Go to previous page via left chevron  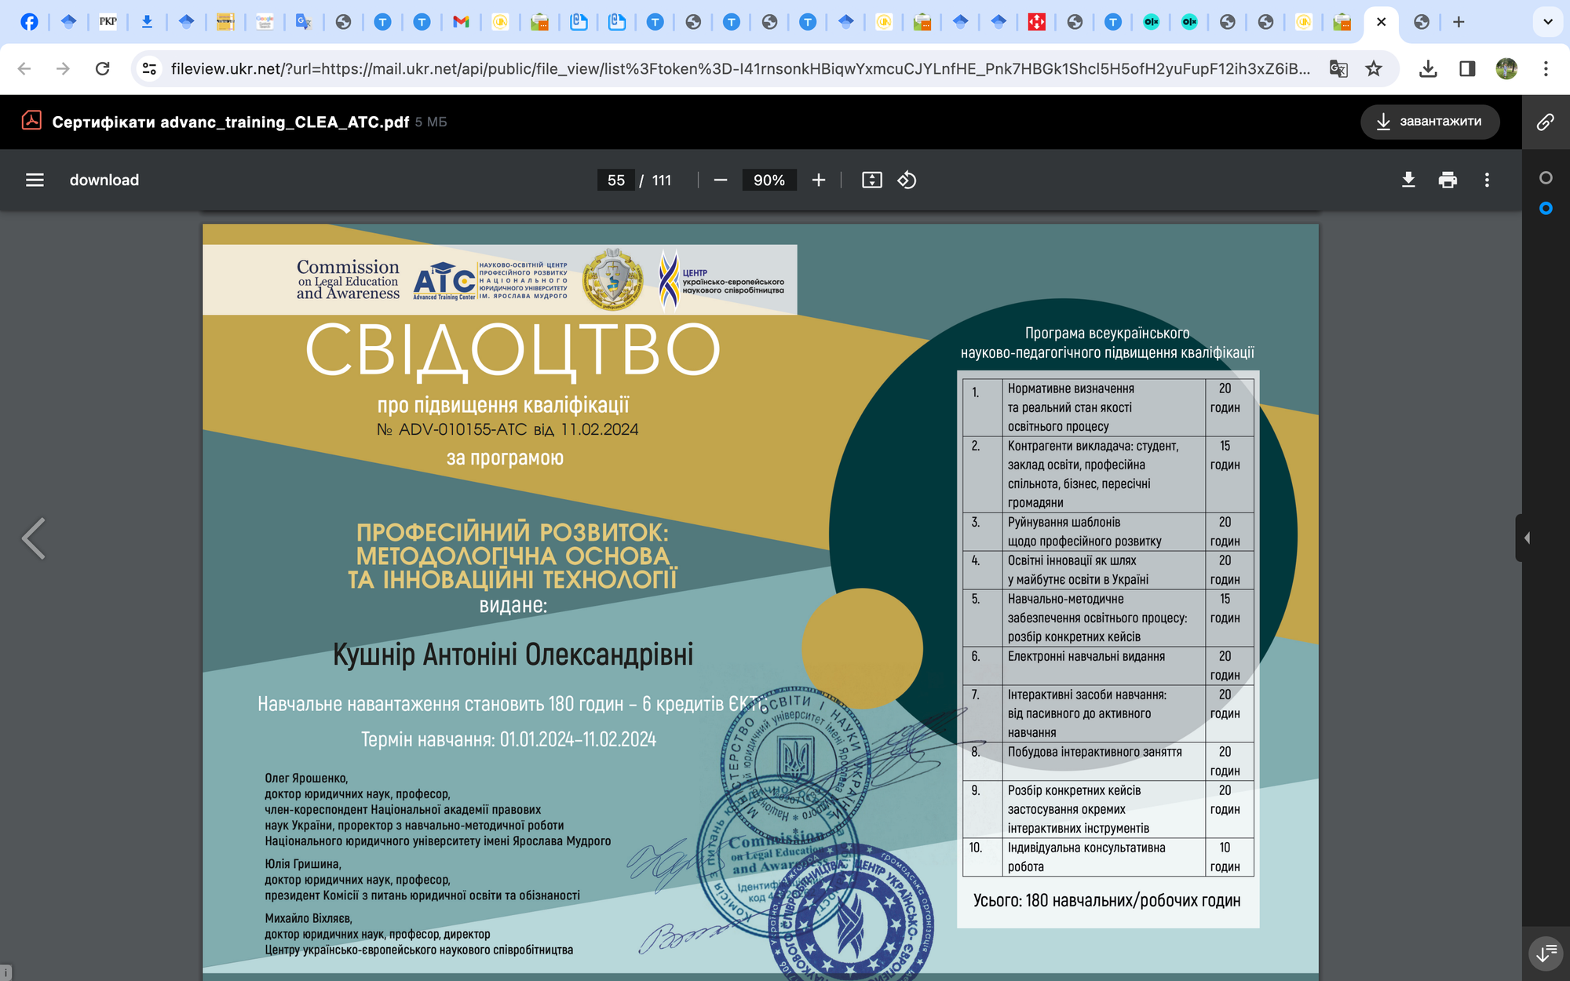[33, 538]
